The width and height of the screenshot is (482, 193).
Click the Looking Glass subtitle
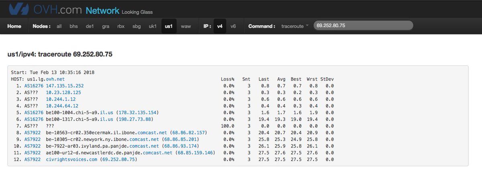(x=137, y=12)
